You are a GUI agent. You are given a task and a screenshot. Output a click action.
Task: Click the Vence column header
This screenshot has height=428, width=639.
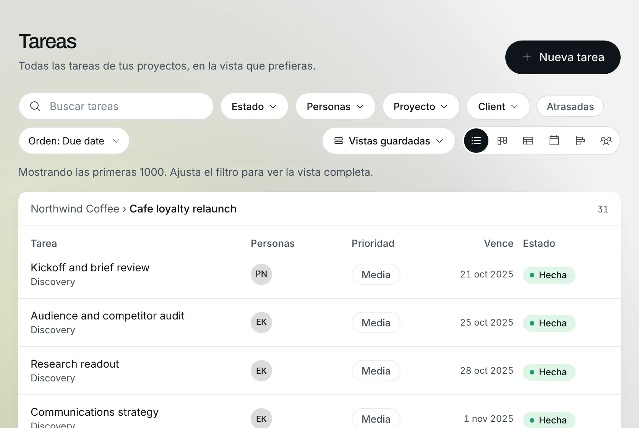[498, 243]
